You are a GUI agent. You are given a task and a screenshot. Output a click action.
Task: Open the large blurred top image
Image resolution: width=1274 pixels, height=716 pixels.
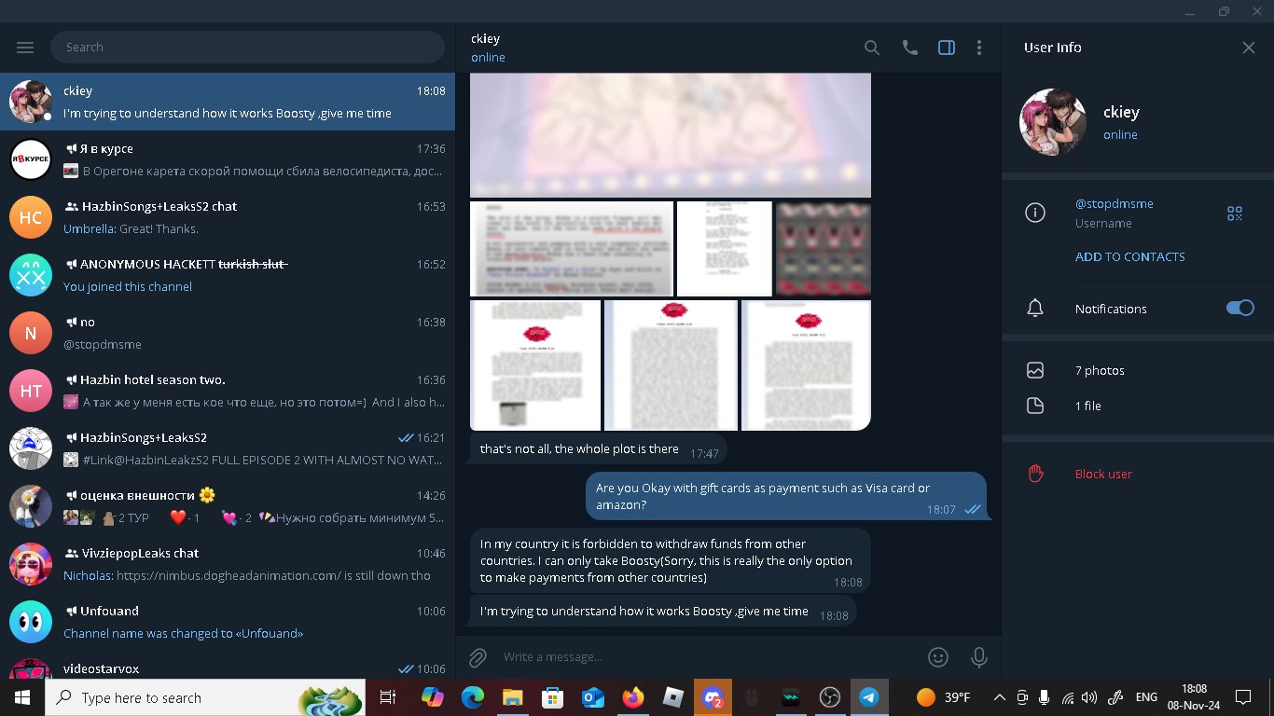pyautogui.click(x=670, y=135)
